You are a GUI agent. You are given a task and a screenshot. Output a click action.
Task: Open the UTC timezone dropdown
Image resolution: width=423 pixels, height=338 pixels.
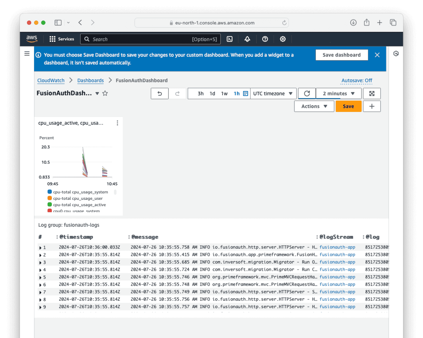[273, 94]
